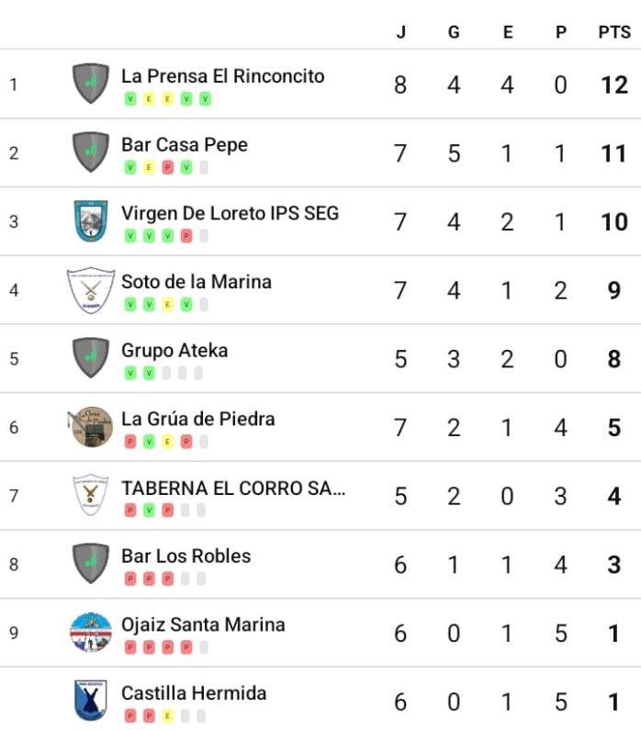
Task: Select Ojaiz Santa Marina team name
Action: 203,624
